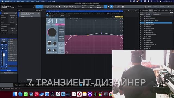Toggle the SPIFF plugin power bypass button
Image resolution: width=174 pixels, height=98 pixels.
(47, 15)
